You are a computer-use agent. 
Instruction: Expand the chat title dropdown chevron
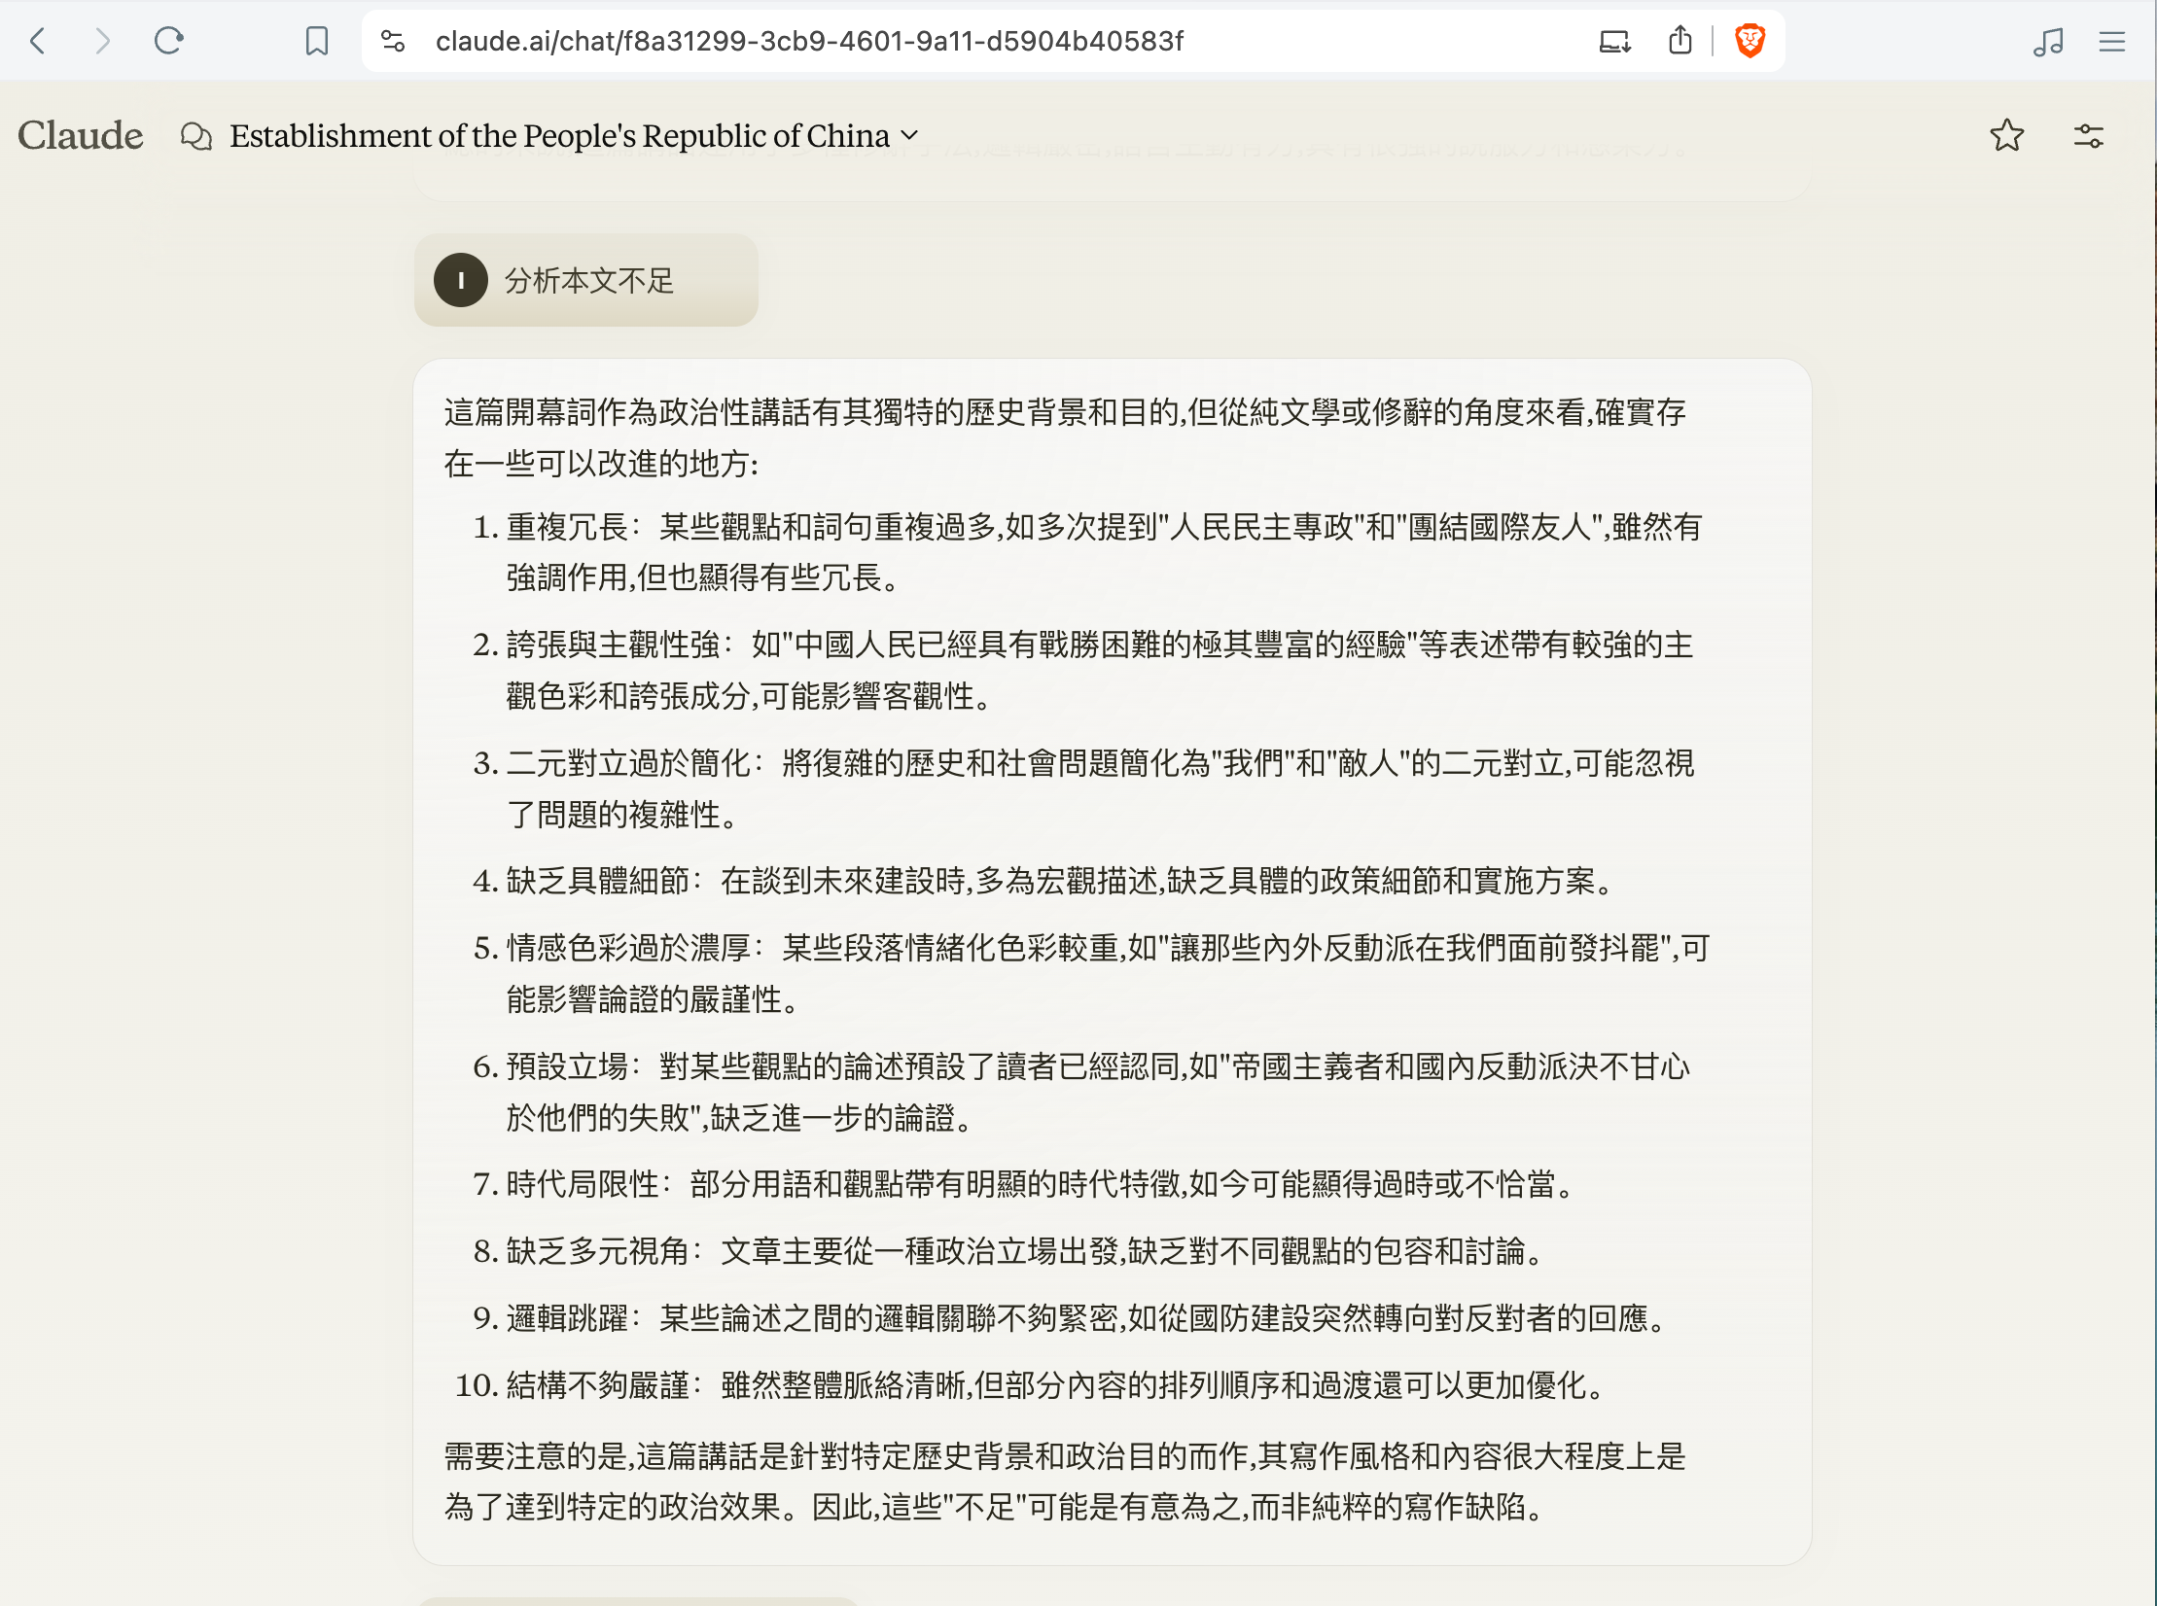click(909, 135)
